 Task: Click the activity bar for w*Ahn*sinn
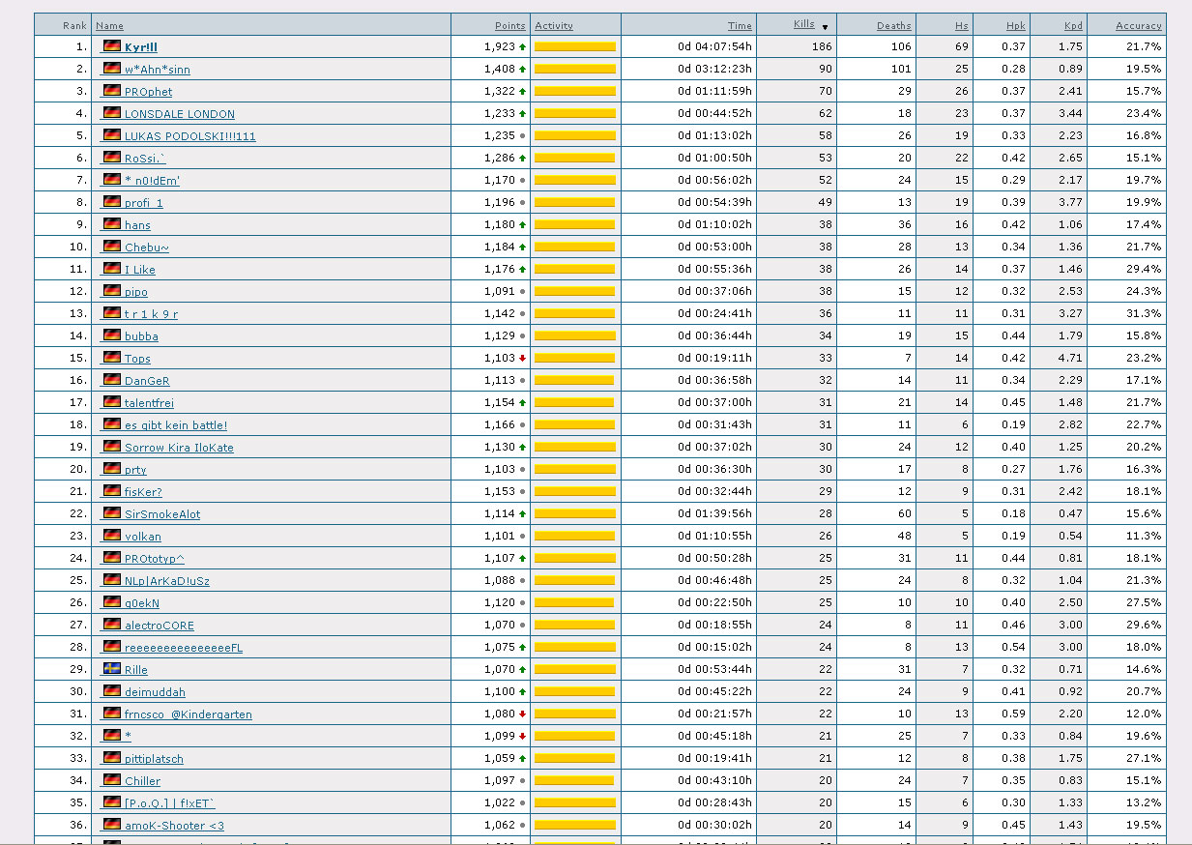point(574,70)
